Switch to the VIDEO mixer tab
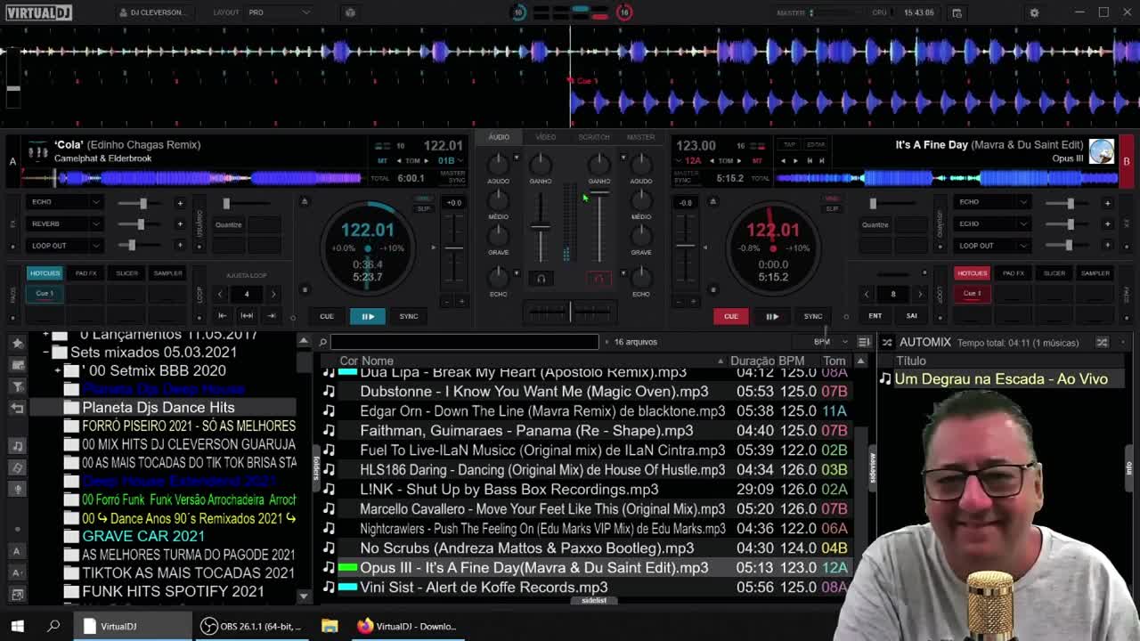1140x641 pixels. tap(545, 137)
